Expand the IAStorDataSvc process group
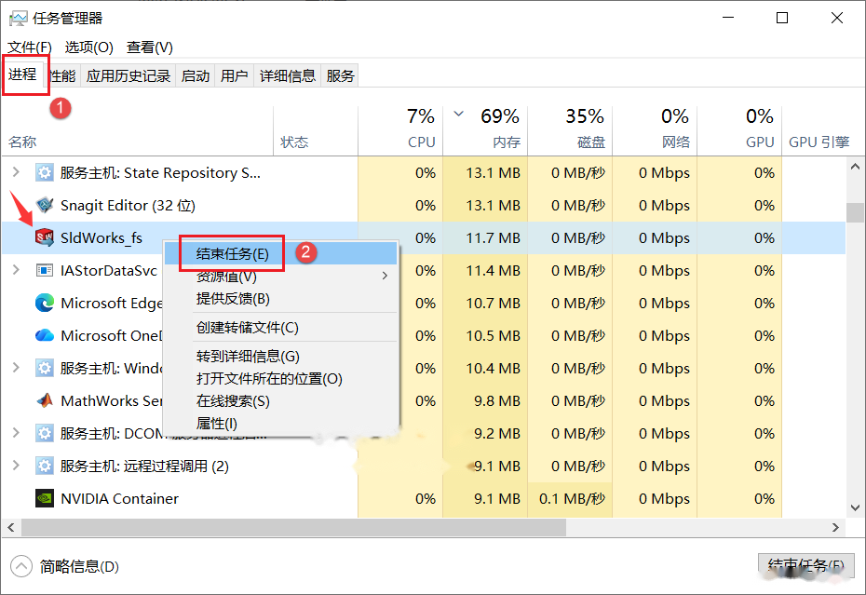The width and height of the screenshot is (866, 595). [x=16, y=270]
